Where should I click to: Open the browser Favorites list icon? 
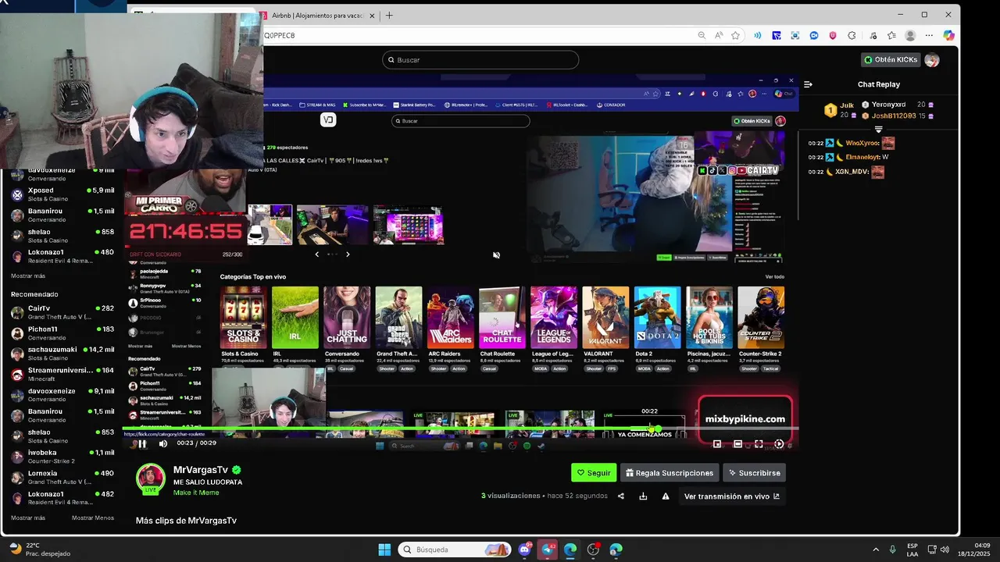coord(891,35)
